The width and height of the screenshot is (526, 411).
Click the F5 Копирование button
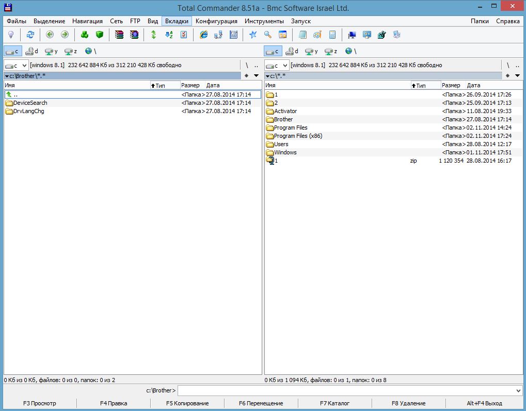tap(187, 403)
